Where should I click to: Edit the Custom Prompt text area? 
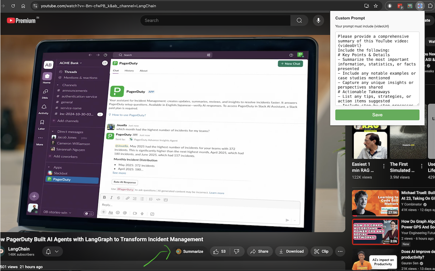tap(377, 69)
